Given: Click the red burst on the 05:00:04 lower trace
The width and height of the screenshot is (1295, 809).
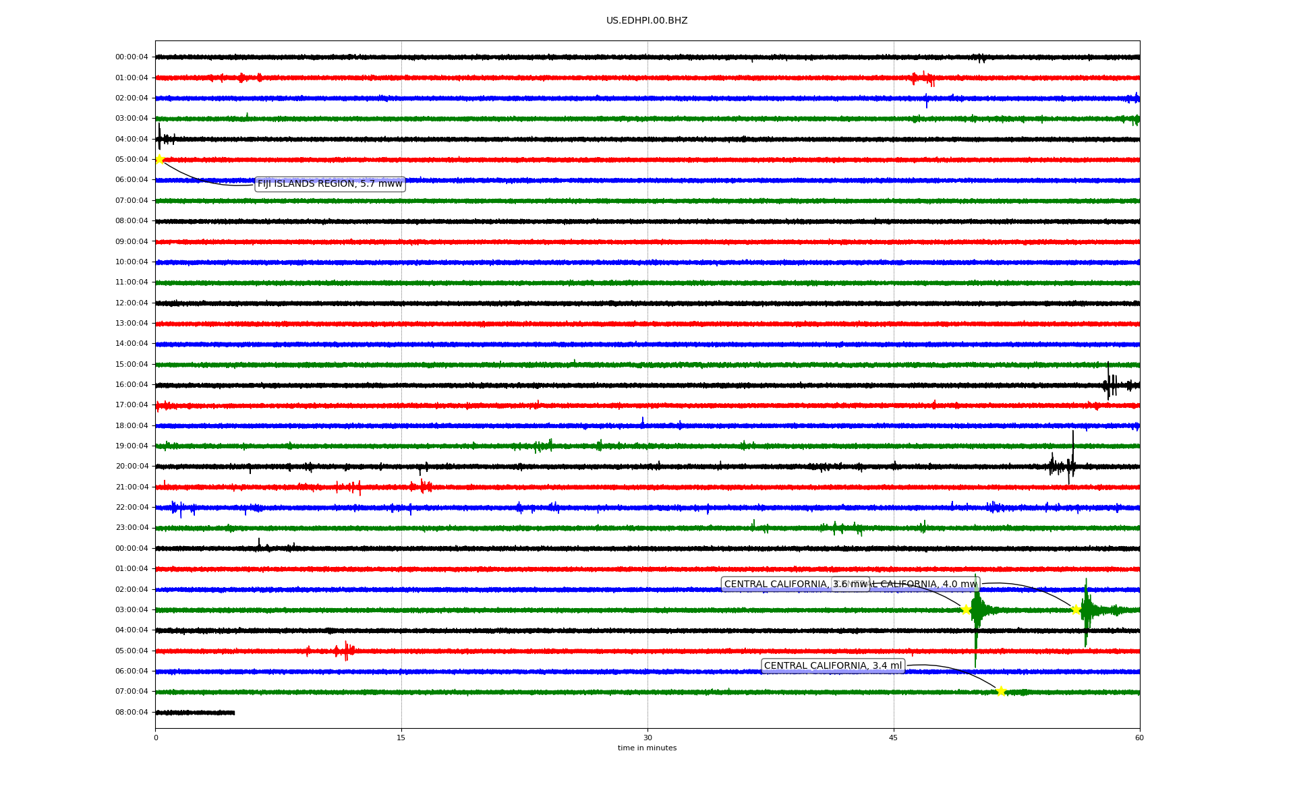Looking at the screenshot, I should [x=345, y=651].
